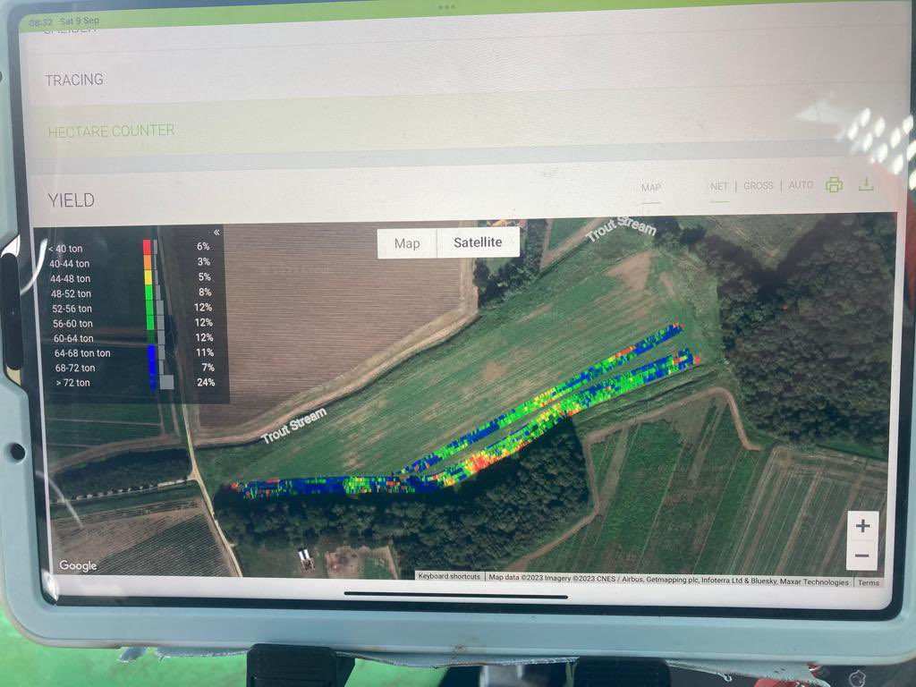
Task: Open the map Terms link
Action: (868, 582)
